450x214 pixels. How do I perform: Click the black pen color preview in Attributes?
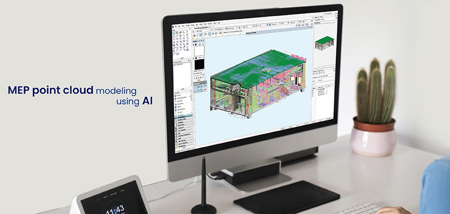click(199, 64)
